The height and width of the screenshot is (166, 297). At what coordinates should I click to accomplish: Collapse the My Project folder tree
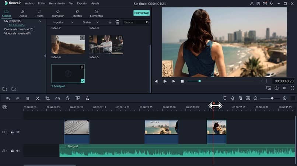click(x=40, y=21)
